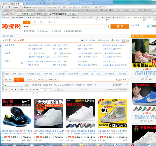
Task: Select 전체 역 검색 radio button
Action: (24, 31)
